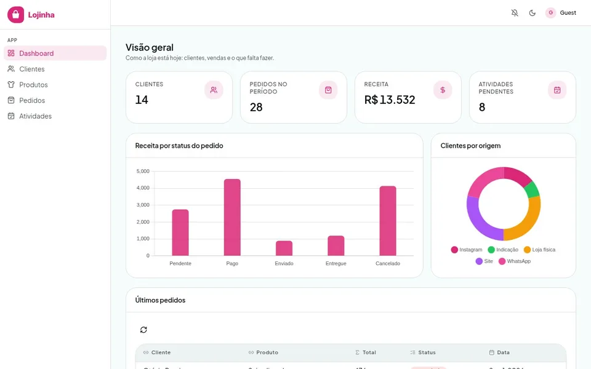Go to Clientes in the sidebar

point(55,69)
